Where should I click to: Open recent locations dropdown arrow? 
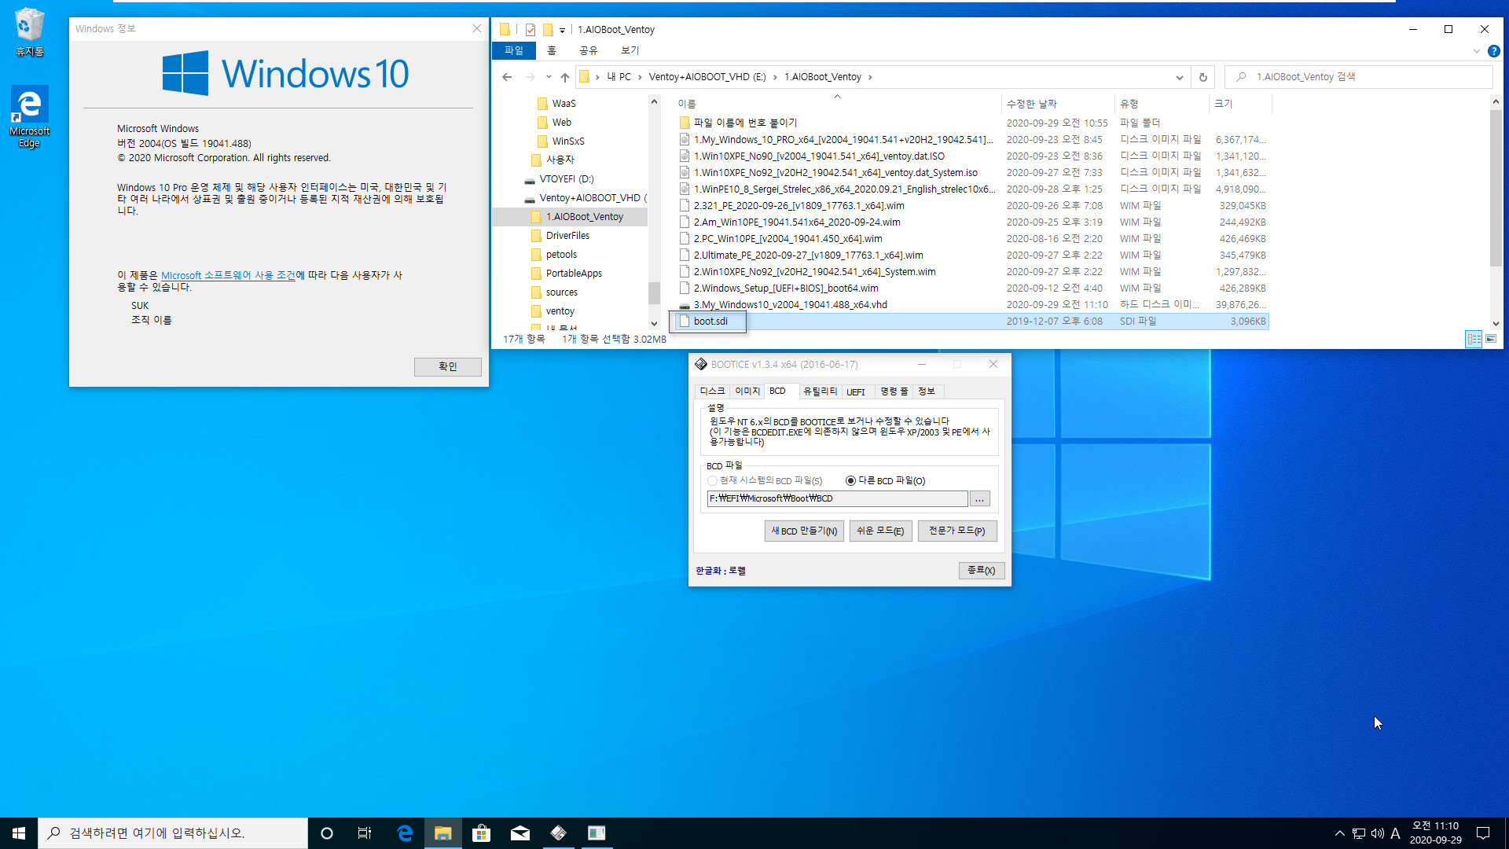[549, 77]
